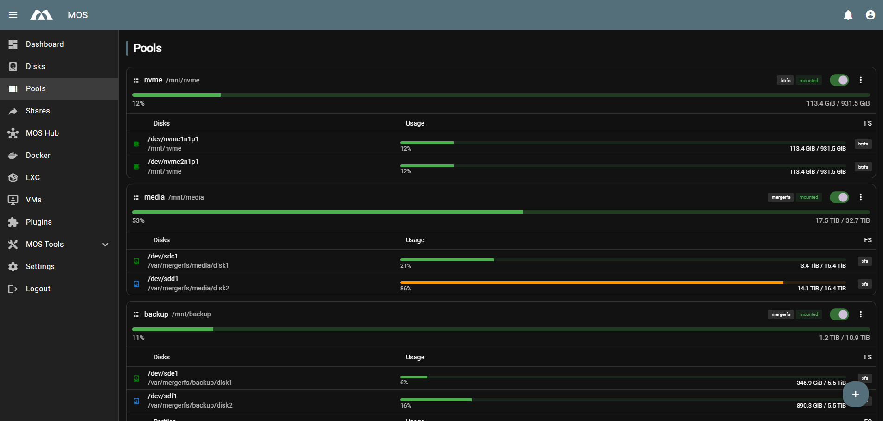Open the Shares section
Screen dimensions: 883x421
point(38,111)
